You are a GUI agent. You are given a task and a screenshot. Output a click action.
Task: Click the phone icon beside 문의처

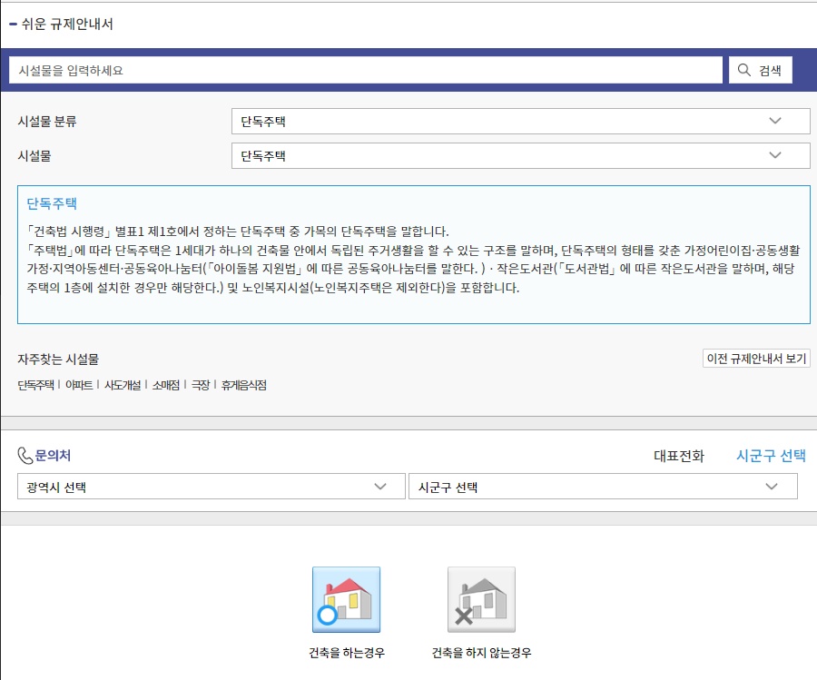tap(25, 456)
